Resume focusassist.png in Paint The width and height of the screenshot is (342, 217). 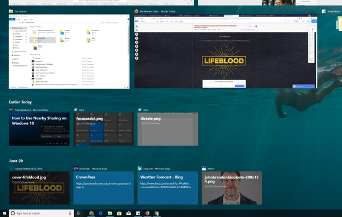(x=104, y=129)
